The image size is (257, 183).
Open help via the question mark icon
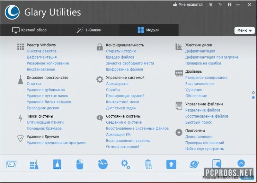pos(229,4)
